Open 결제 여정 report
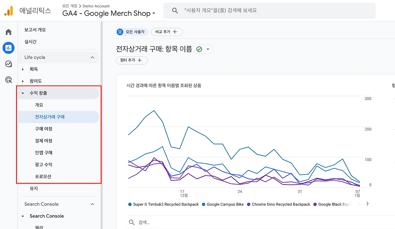The height and width of the screenshot is (229, 395). (x=44, y=141)
